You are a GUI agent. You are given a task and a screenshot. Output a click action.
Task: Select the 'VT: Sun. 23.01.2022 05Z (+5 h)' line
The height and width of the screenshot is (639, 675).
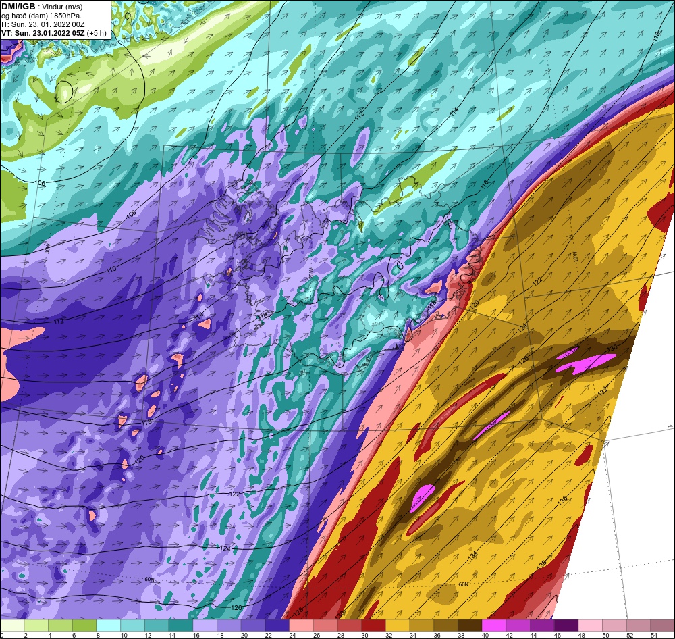click(x=53, y=33)
